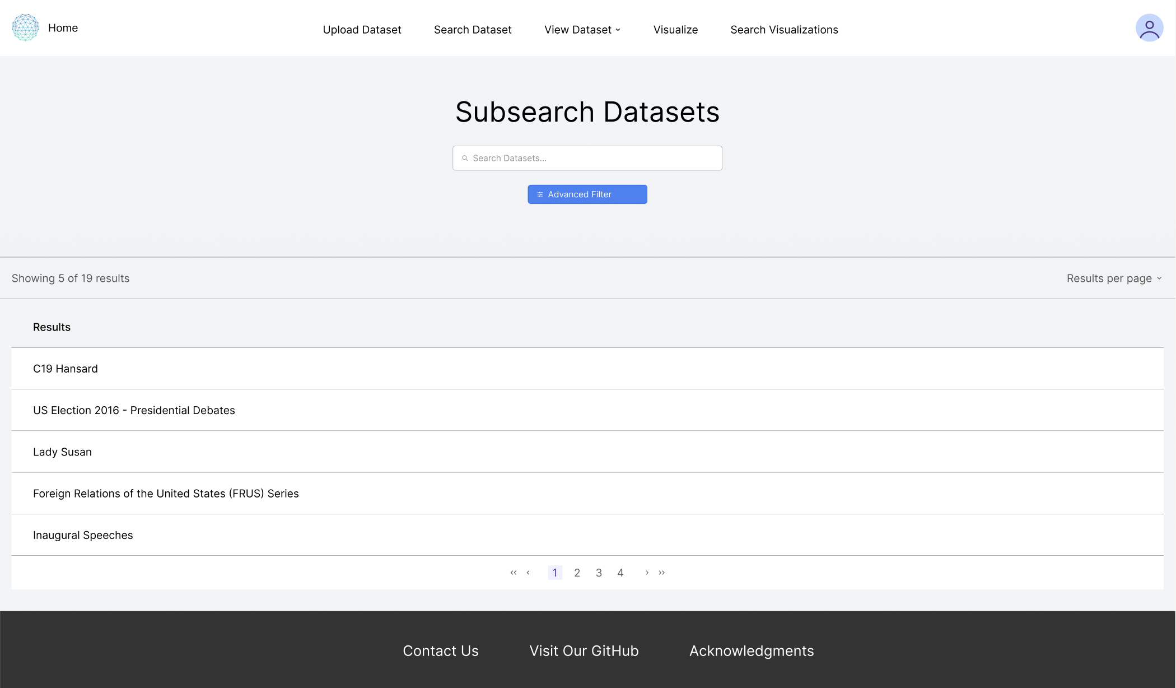The image size is (1176, 688).
Task: Open the Results per page dropdown
Action: [1114, 278]
